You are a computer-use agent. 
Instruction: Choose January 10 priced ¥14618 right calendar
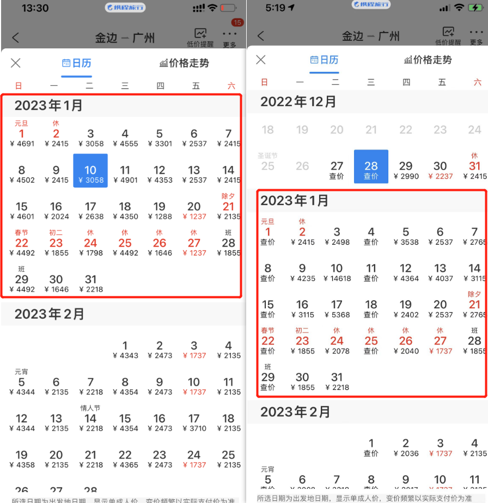tap(337, 272)
